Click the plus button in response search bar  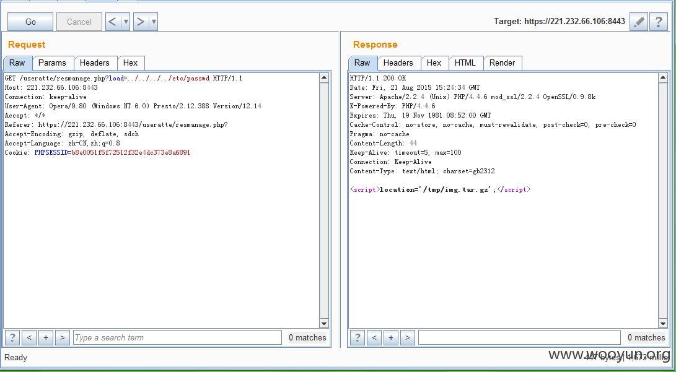[390, 337]
